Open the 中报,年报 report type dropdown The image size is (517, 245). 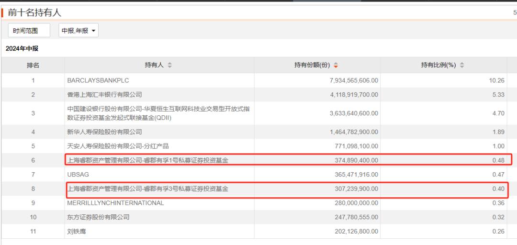(x=79, y=31)
